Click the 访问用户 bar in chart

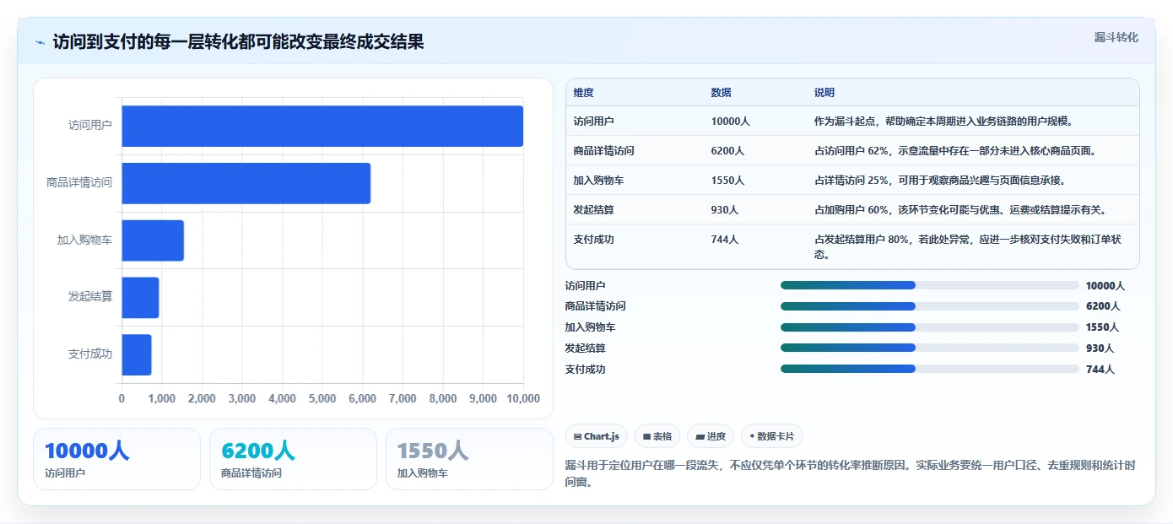pyautogui.click(x=322, y=126)
